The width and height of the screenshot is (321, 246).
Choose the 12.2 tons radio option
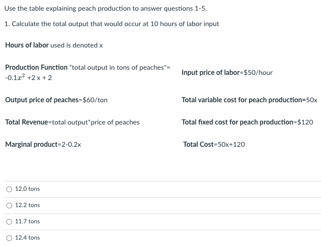pyautogui.click(x=9, y=205)
